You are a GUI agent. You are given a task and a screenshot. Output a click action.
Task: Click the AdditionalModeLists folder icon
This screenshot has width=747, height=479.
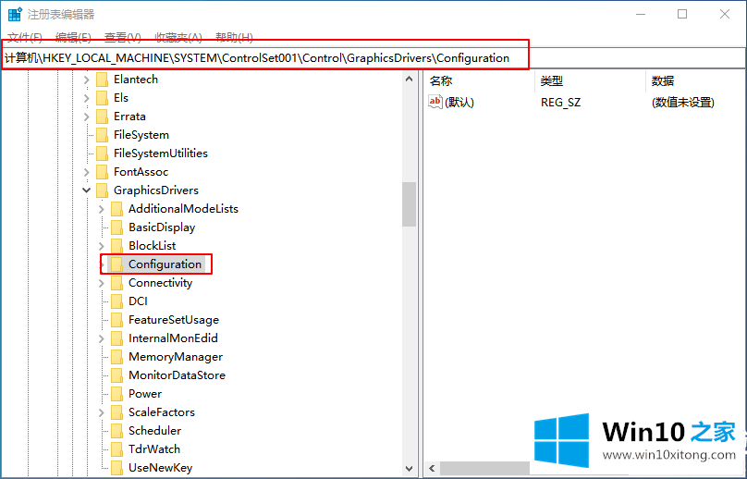(116, 209)
